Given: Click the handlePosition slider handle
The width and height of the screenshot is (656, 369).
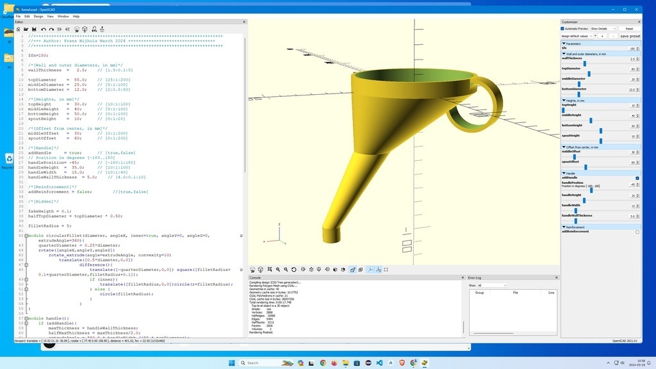Looking at the screenshot, I should (x=591, y=190).
